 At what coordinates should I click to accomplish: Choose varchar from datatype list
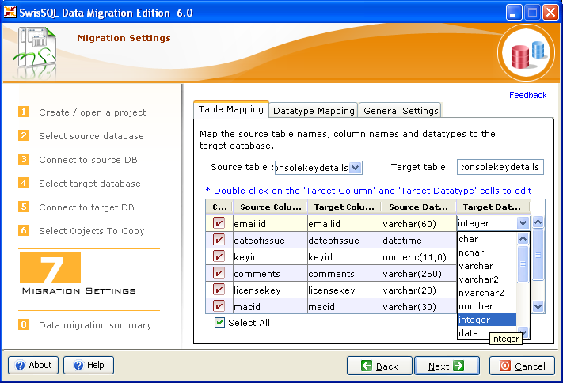487,266
